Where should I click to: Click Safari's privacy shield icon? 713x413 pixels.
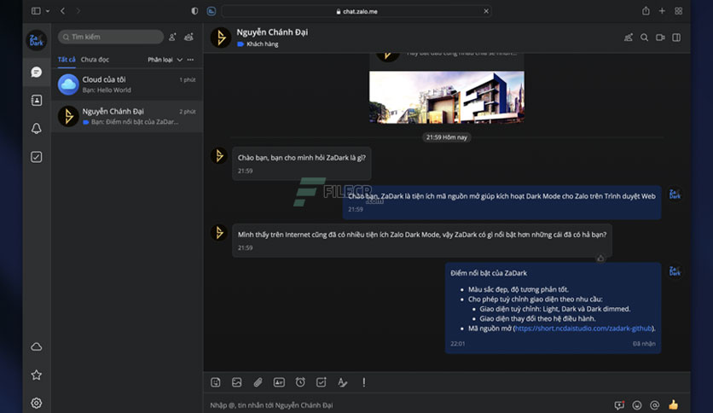coord(194,11)
